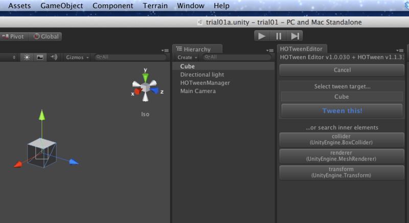The width and height of the screenshot is (409, 223).
Task: Click the red X move arrow on the Cube
Action: coord(18,164)
